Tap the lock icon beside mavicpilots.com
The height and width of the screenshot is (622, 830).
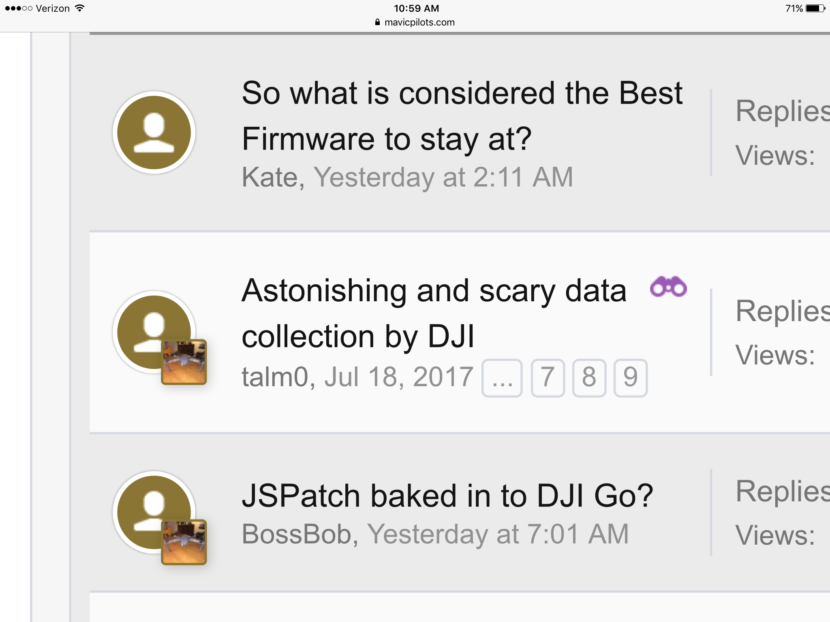pos(377,22)
